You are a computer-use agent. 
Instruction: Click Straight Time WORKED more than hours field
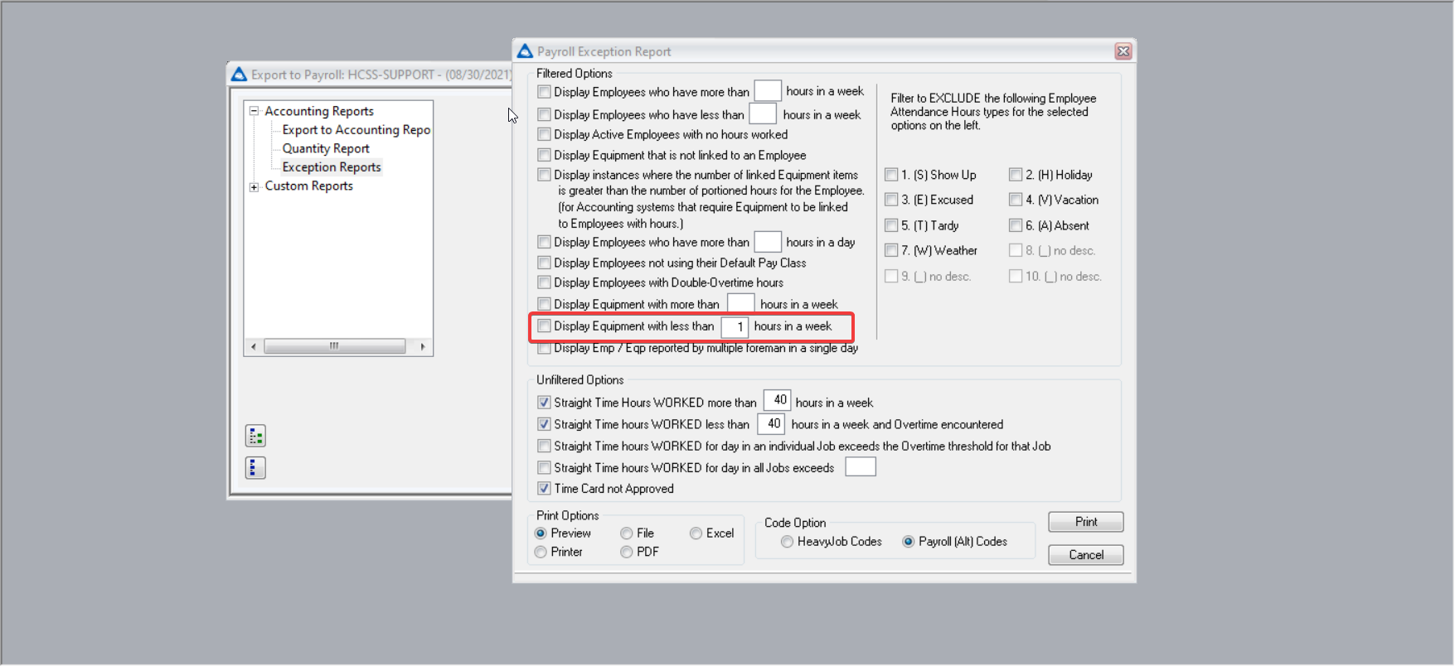(777, 401)
